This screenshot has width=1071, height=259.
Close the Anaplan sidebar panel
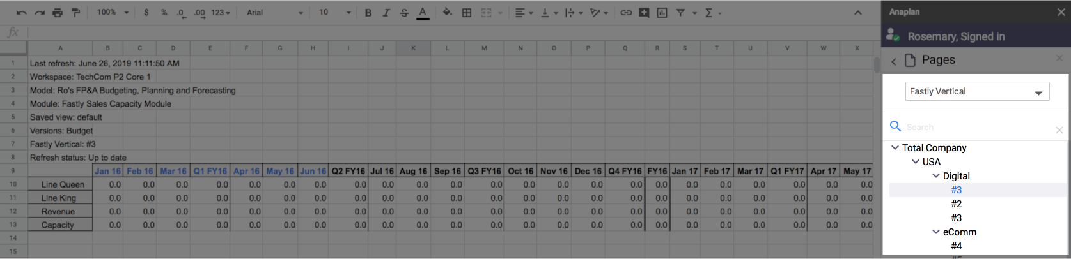tap(1061, 12)
